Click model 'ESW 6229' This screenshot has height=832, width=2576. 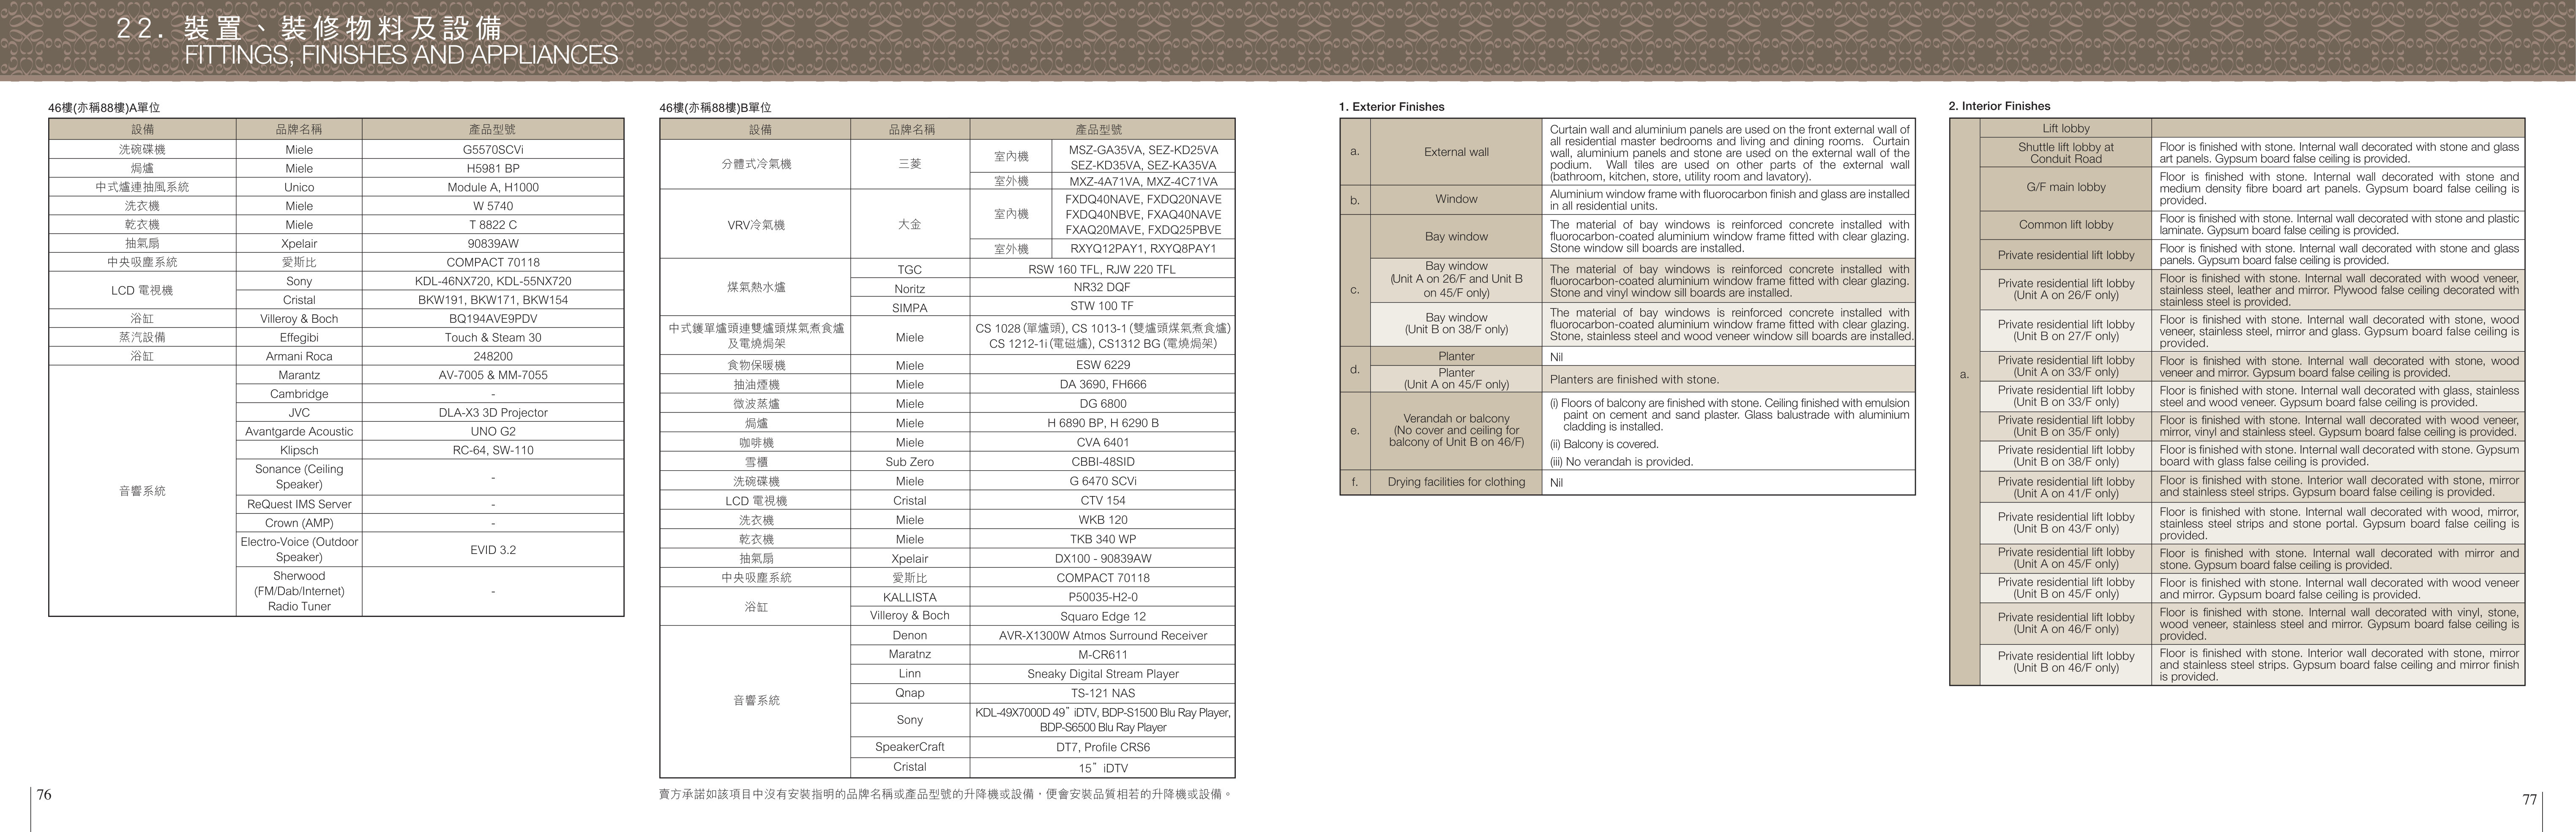(x=1102, y=366)
